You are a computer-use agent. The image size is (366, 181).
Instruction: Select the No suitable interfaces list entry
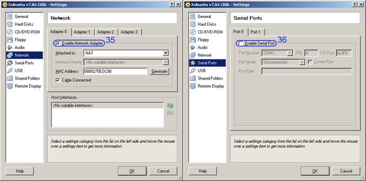108,106
